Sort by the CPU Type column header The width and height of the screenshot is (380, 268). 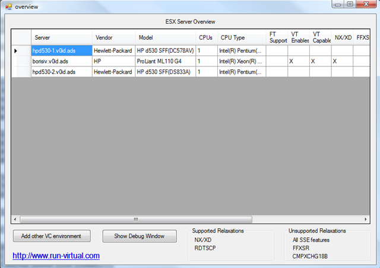(241, 37)
